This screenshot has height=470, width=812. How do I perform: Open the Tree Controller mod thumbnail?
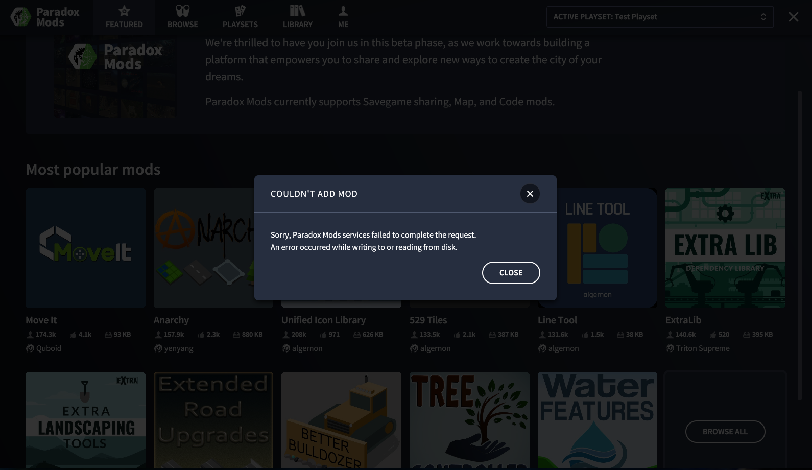469,420
